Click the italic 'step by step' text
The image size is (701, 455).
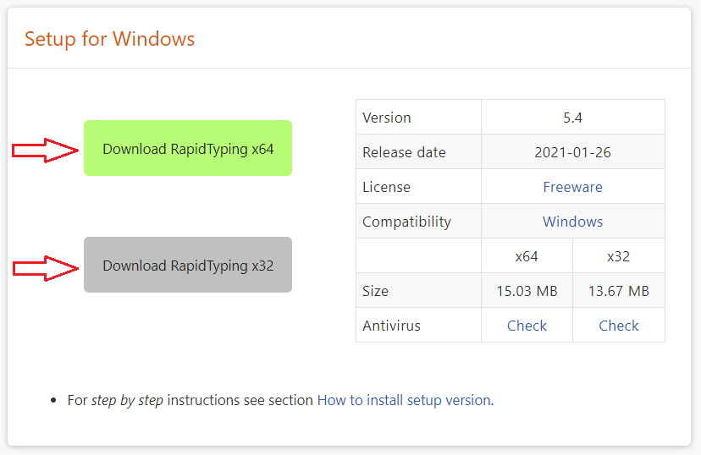pos(127,400)
